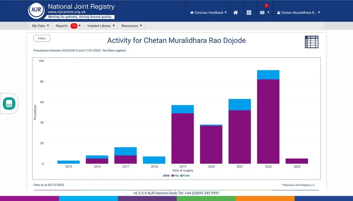Open the mail envelope icon

pyautogui.click(x=262, y=13)
